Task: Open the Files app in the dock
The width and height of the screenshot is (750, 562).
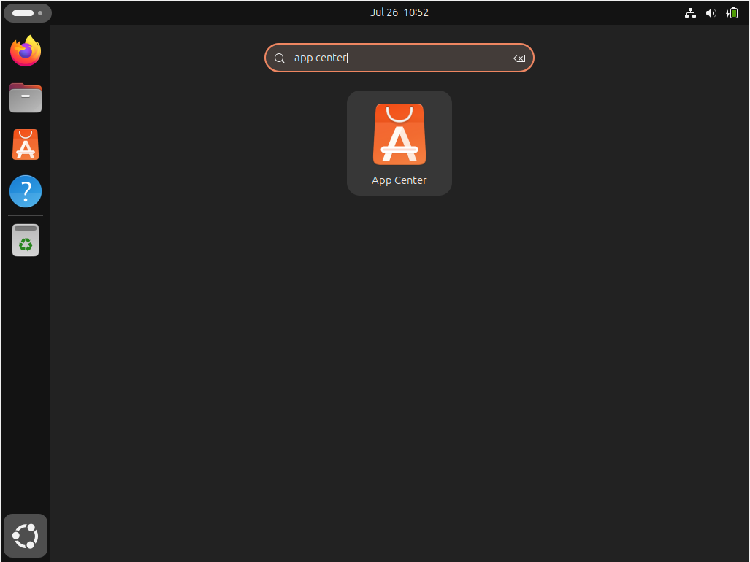Action: point(25,97)
